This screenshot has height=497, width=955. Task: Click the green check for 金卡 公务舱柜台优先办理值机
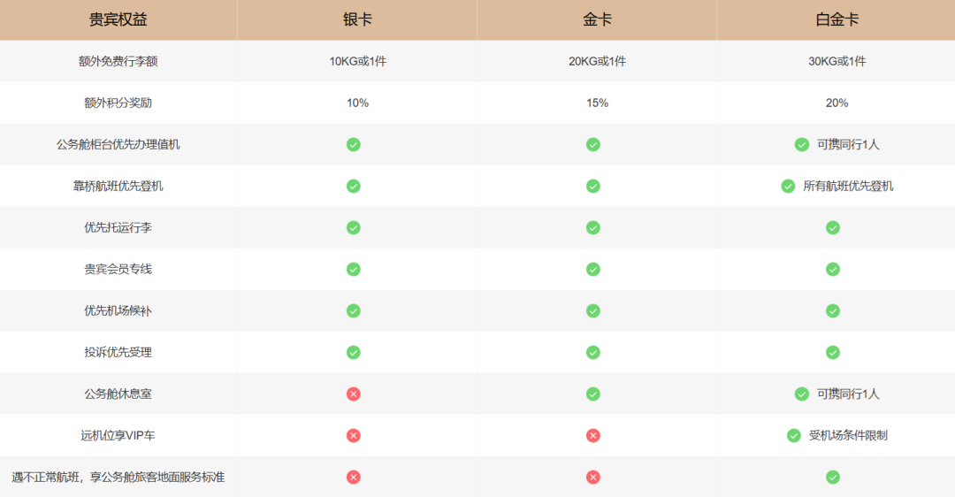[x=593, y=144]
